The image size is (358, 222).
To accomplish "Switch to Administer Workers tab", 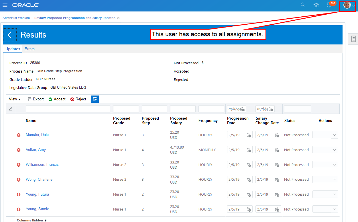I will (16, 18).
